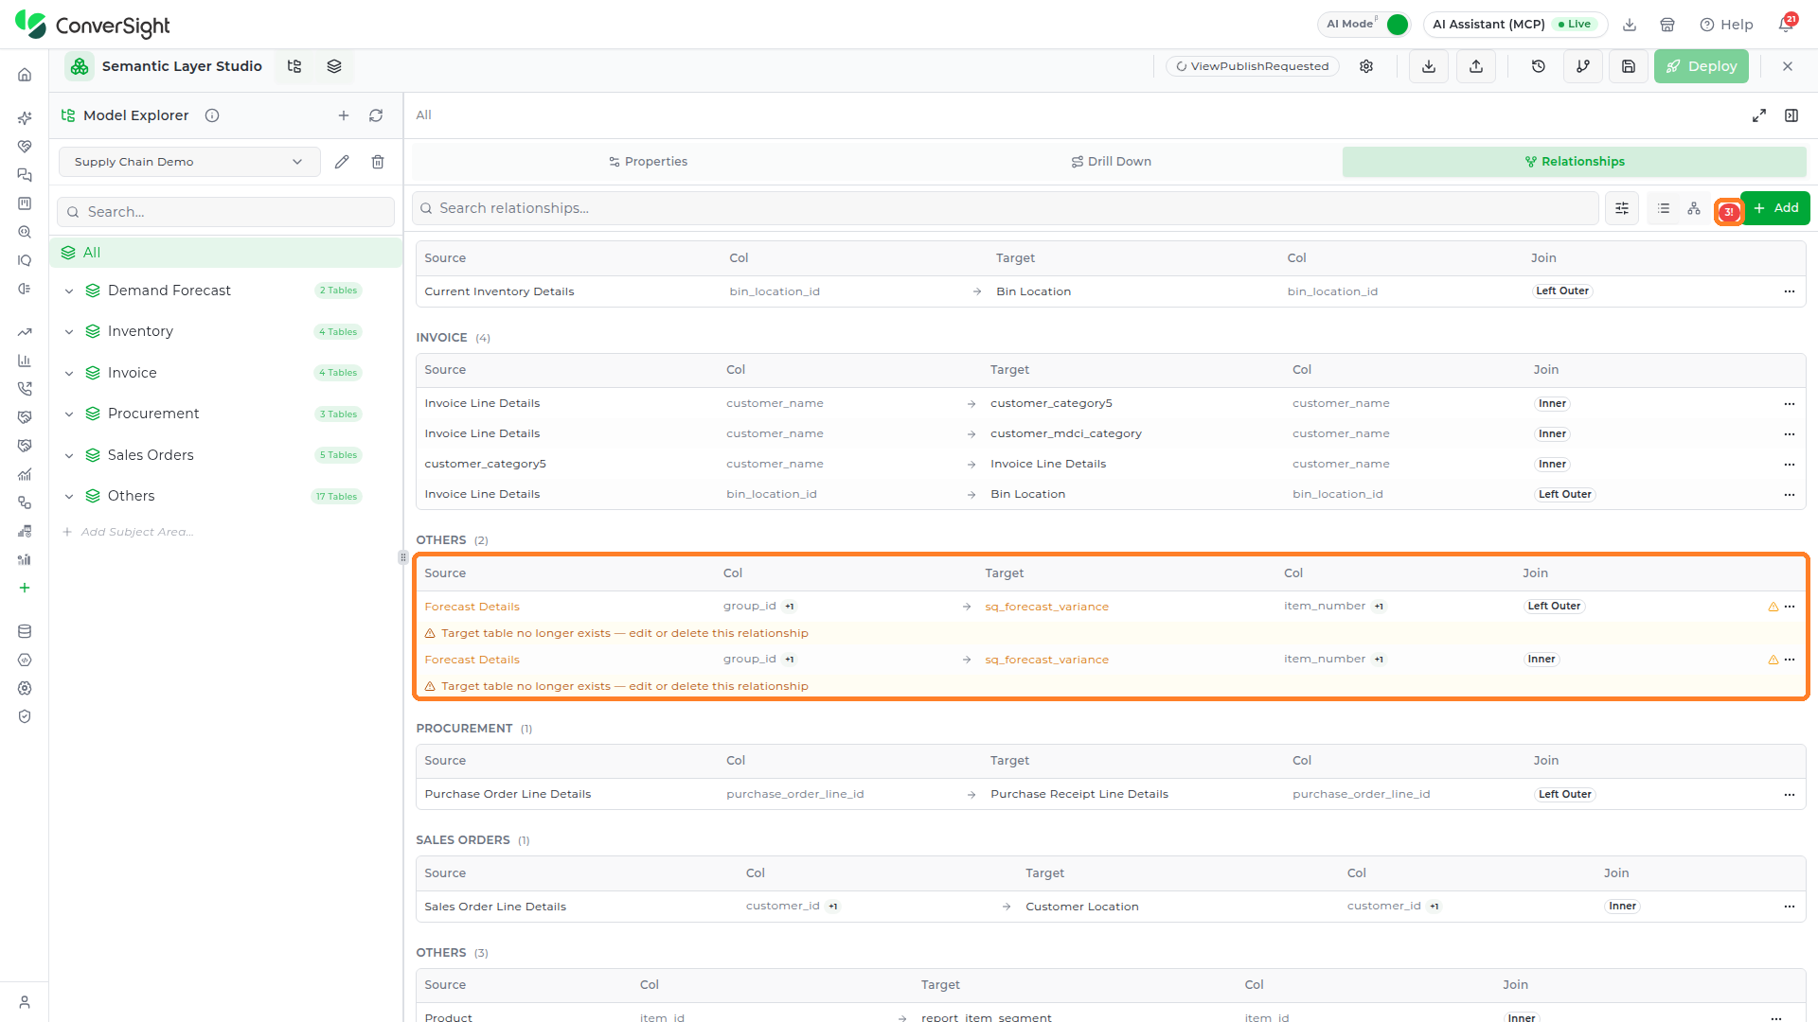
Task: Open more options for Purchase Order Line Details row
Action: click(x=1790, y=795)
